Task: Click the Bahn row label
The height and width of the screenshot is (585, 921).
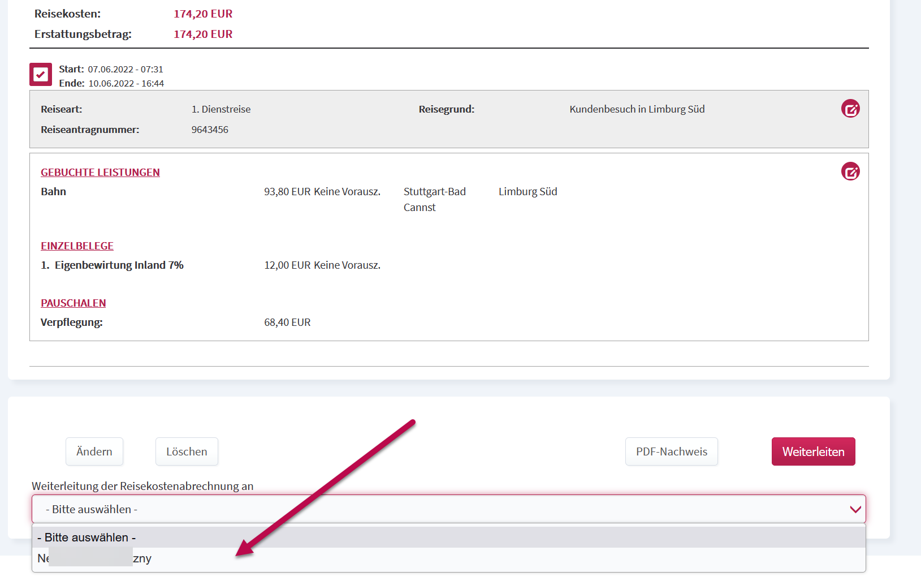Action: (54, 192)
